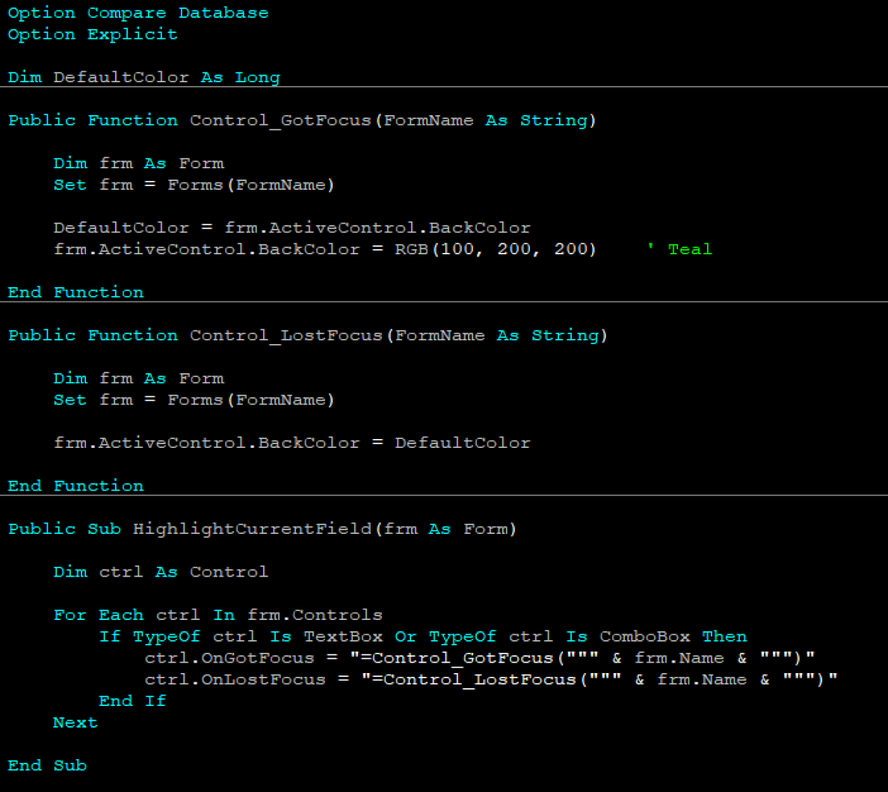Click 'frm.ActiveControl.BackColor = DefaultColor' line
Screen dimensions: 888x792
pyautogui.click(x=292, y=443)
